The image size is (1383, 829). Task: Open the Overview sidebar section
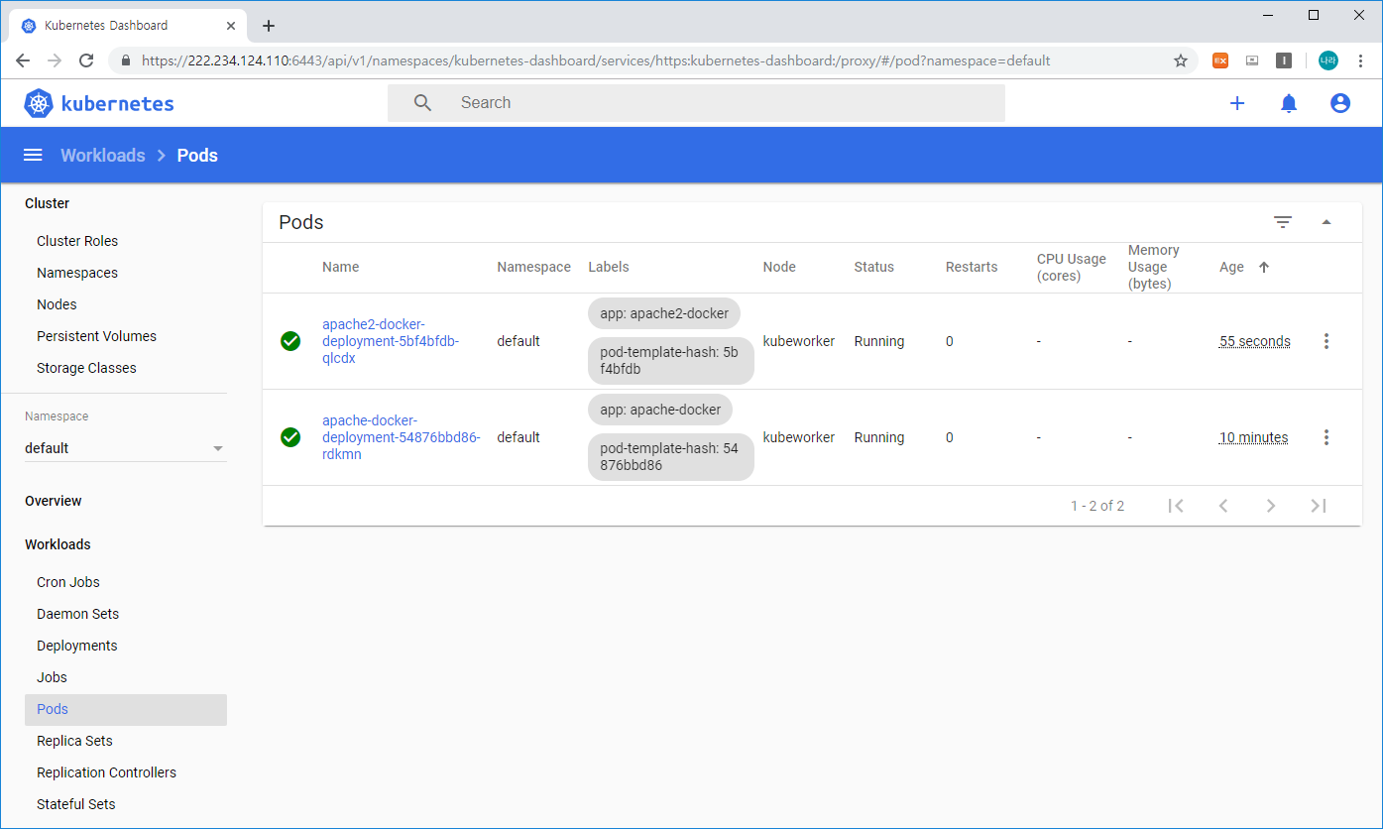(x=54, y=501)
